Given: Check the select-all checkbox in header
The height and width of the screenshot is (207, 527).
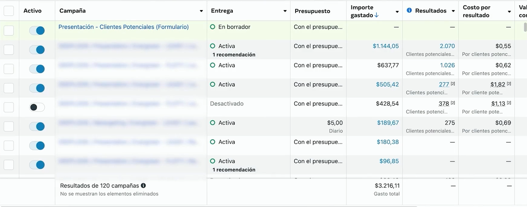Looking at the screenshot, I should pos(9,11).
